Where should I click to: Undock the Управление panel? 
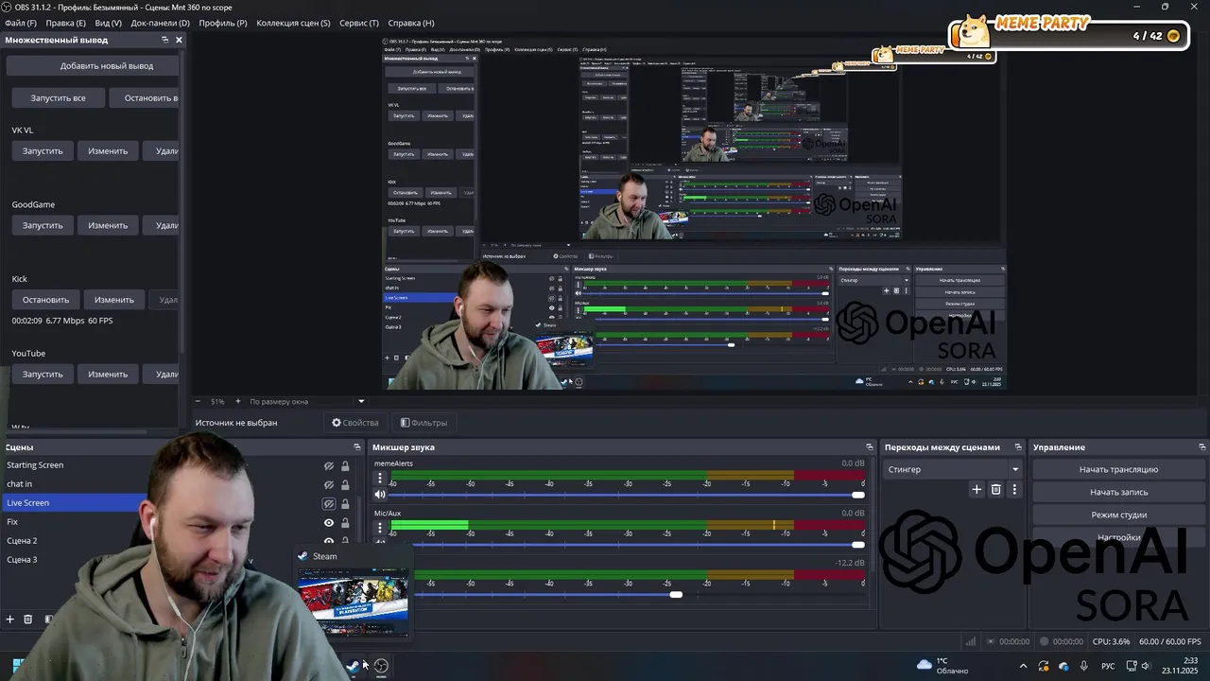click(1202, 447)
